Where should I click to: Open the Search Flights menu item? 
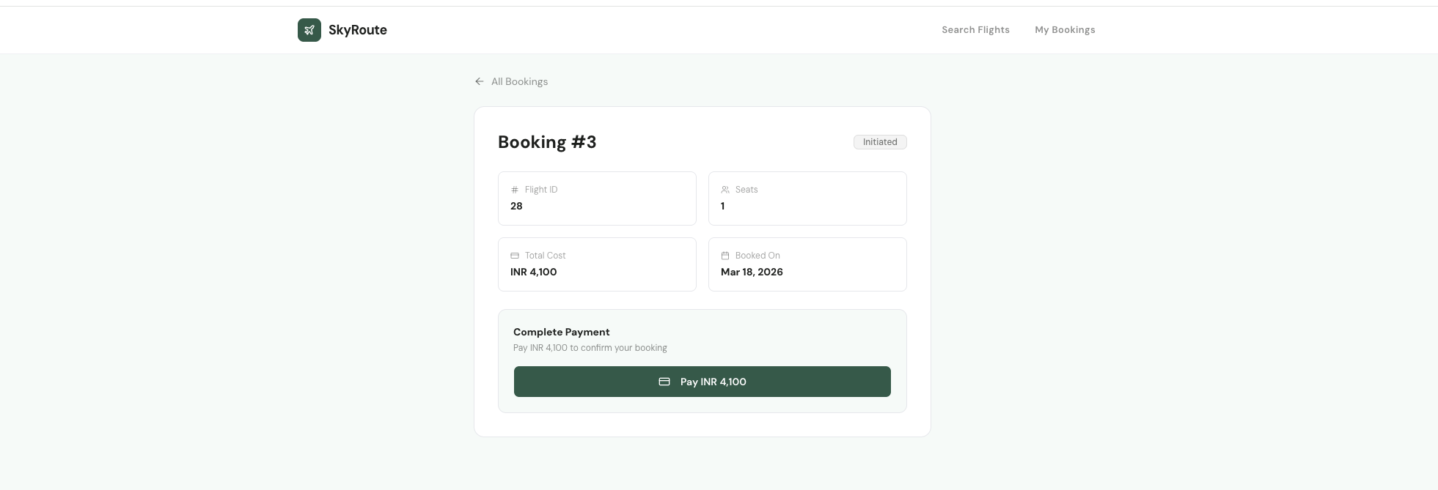point(975,29)
